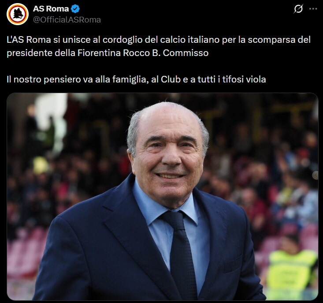Click the name 'Rocco B. Commisso' in text
The image size is (323, 303).
click(x=166, y=53)
